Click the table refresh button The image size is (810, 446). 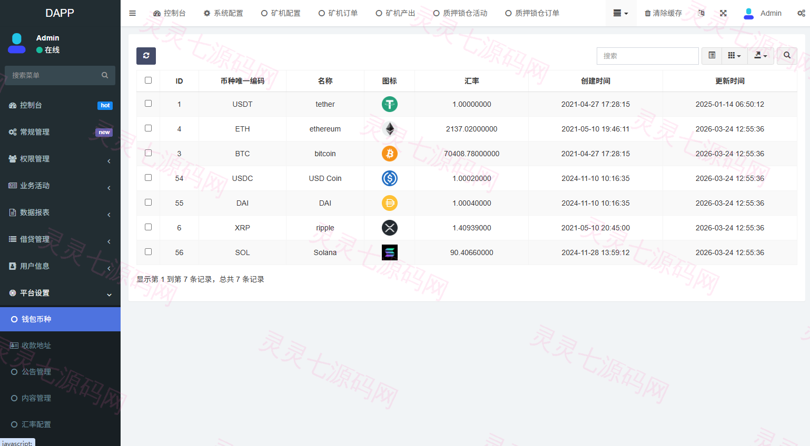146,56
